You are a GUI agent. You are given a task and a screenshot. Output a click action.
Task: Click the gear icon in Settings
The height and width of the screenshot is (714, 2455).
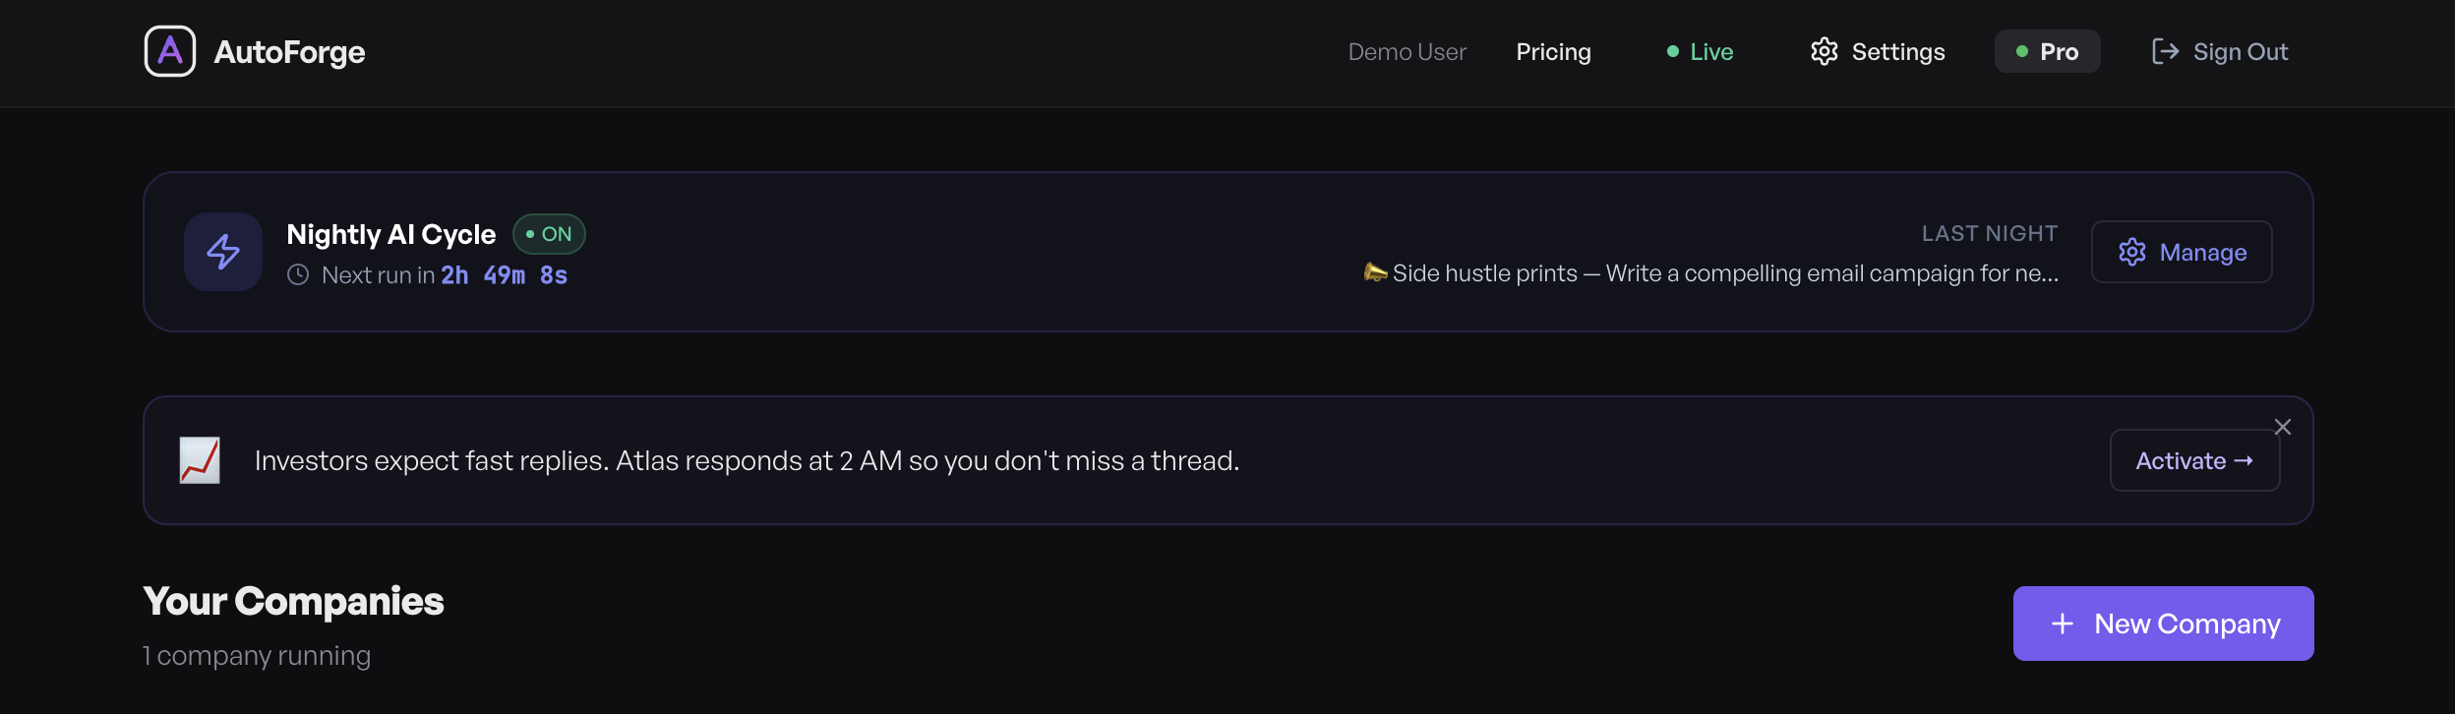pos(1824,52)
